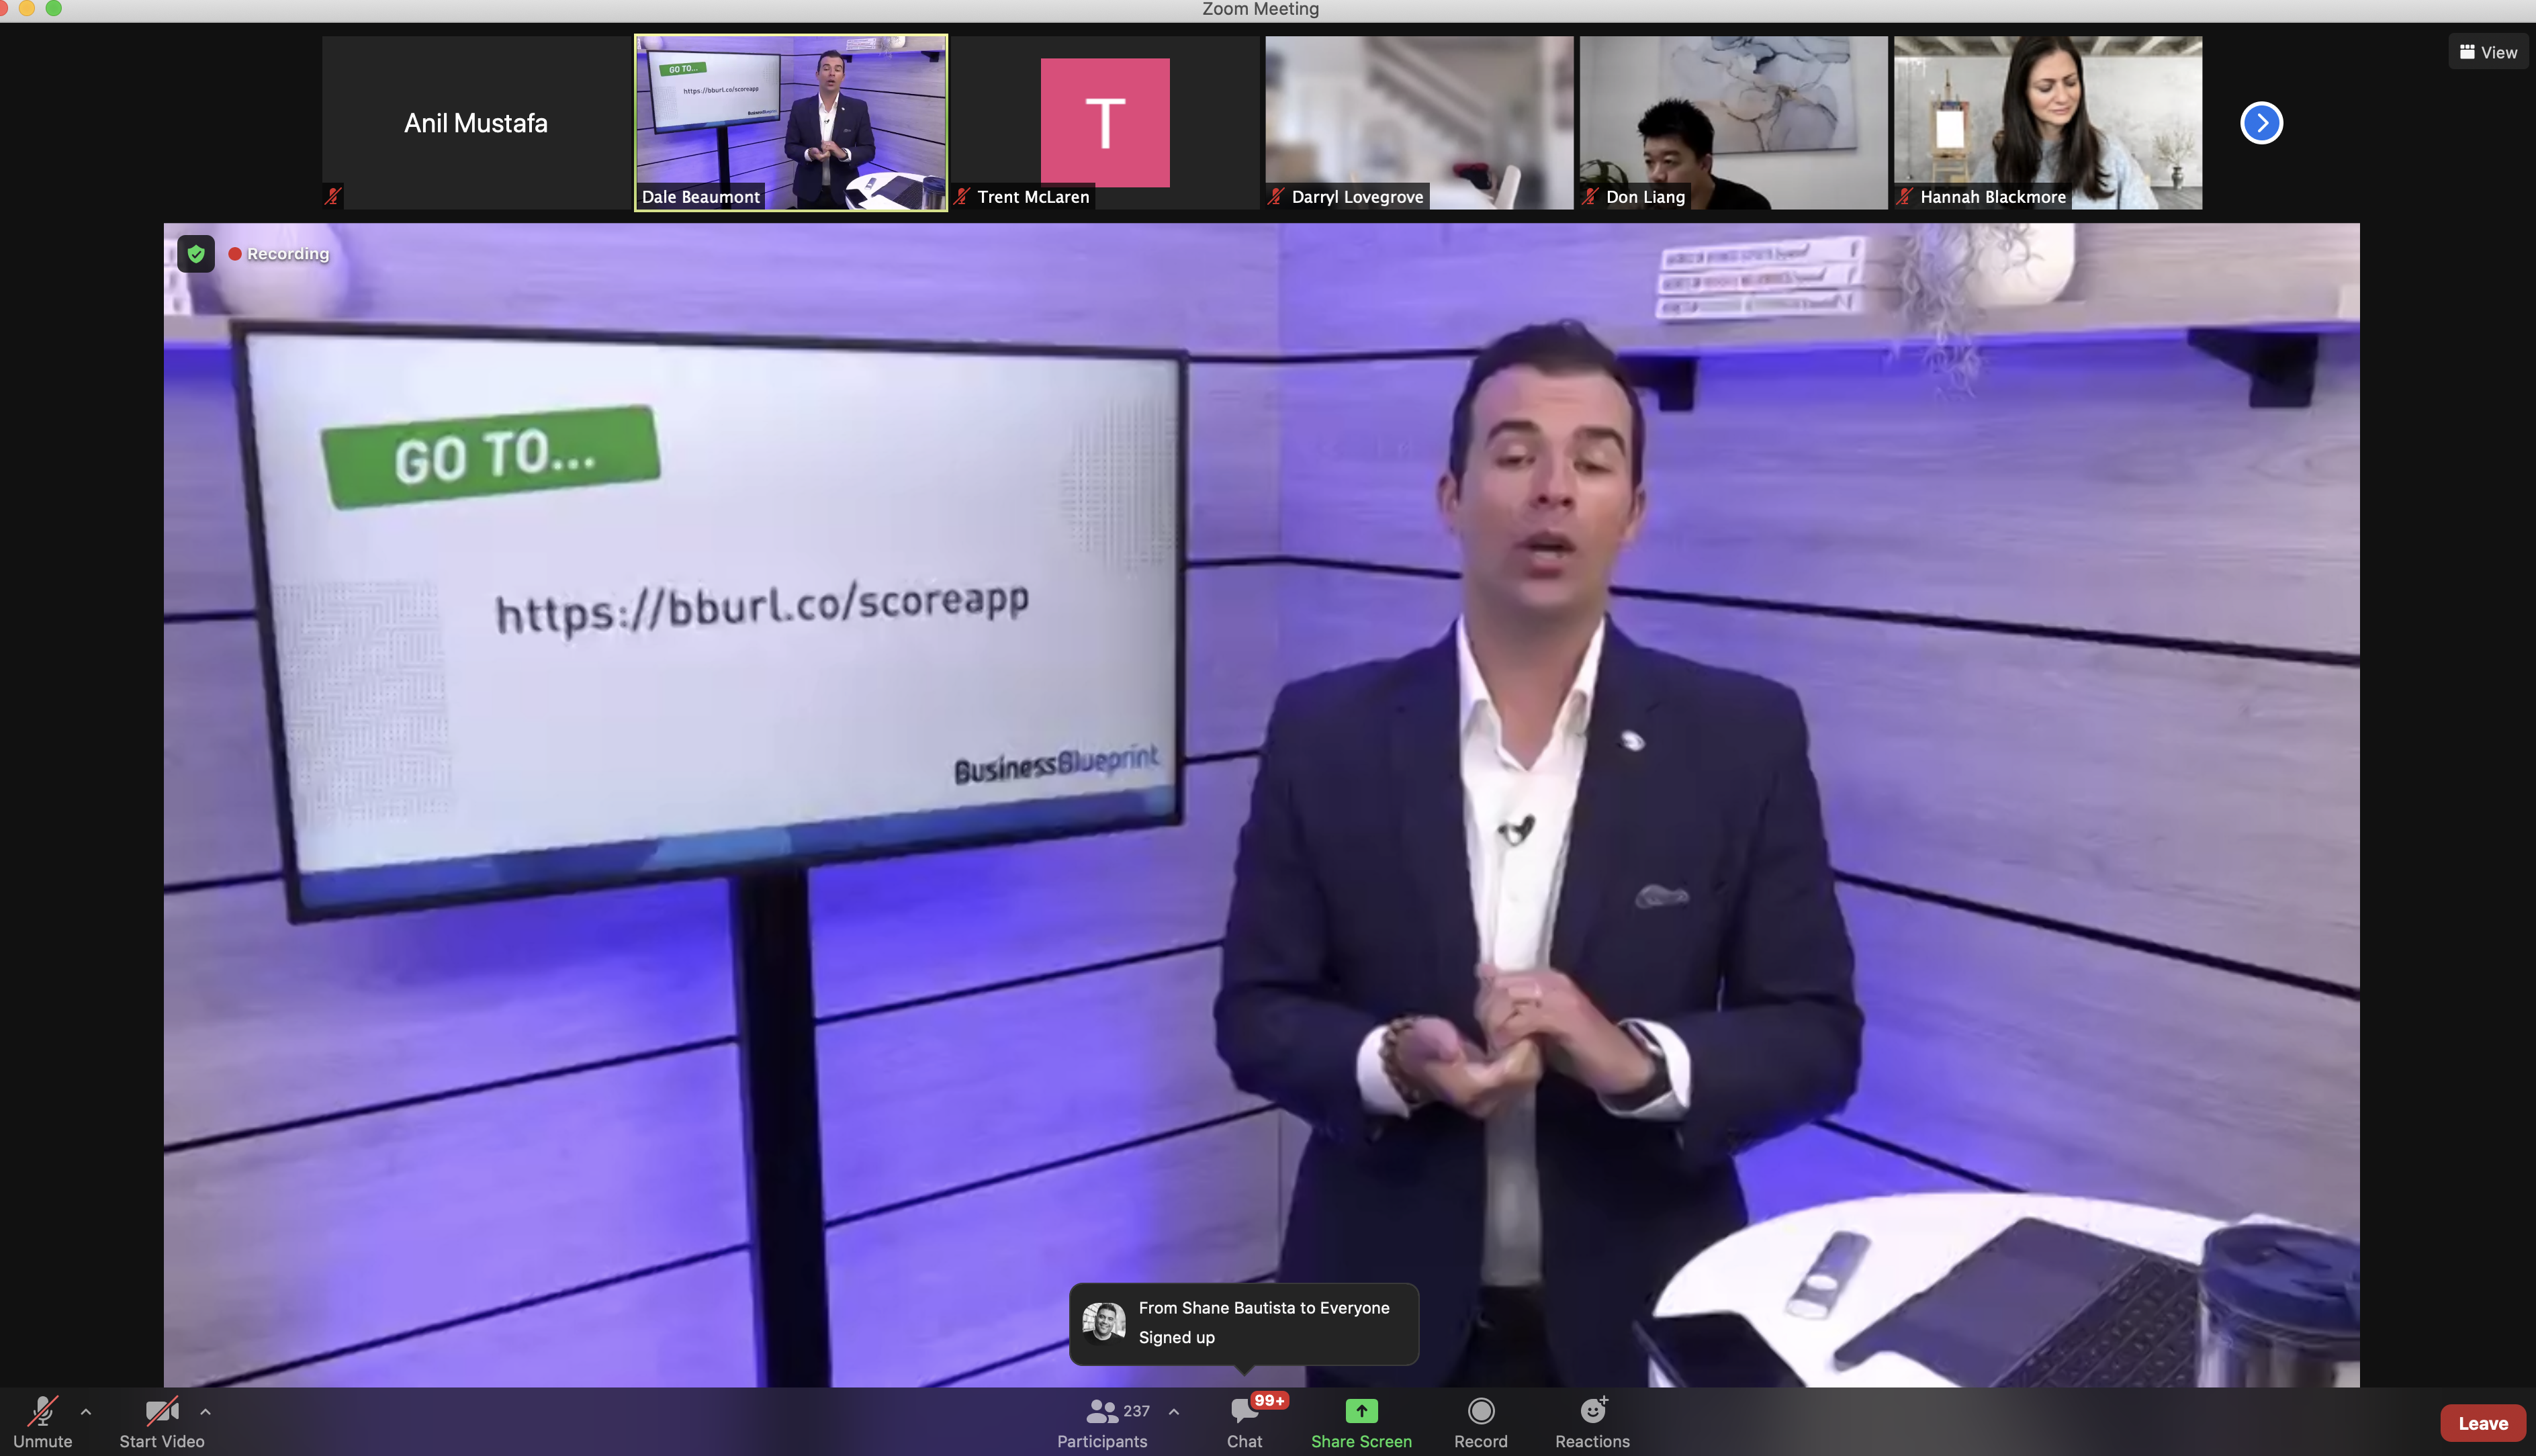The width and height of the screenshot is (2536, 1456).
Task: Click the Unmute microphone icon
Action: [42, 1411]
